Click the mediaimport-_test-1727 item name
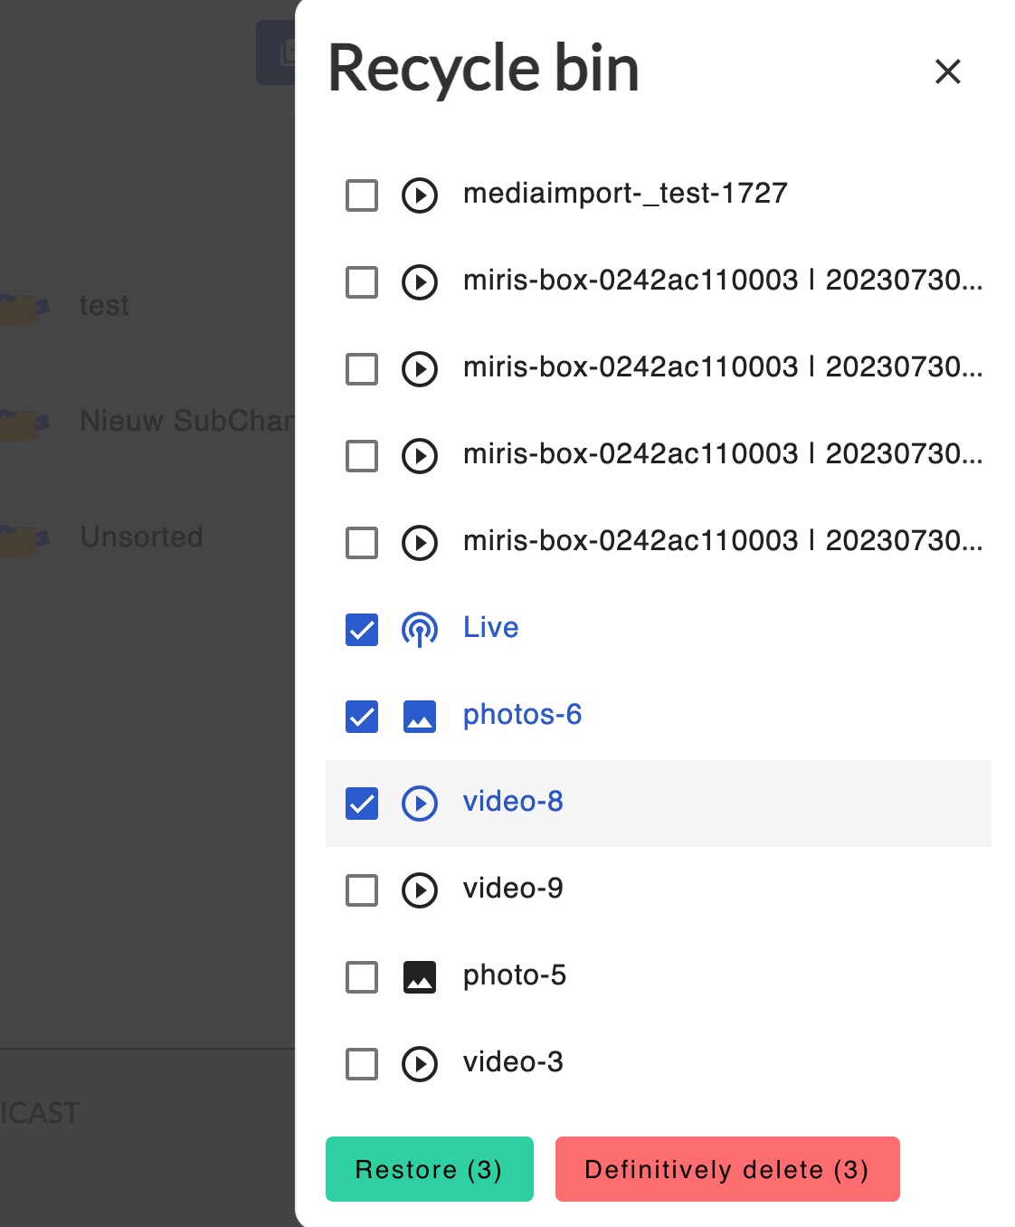1015x1227 pixels. 625,194
